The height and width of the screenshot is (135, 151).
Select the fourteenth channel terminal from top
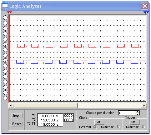tap(5, 87)
